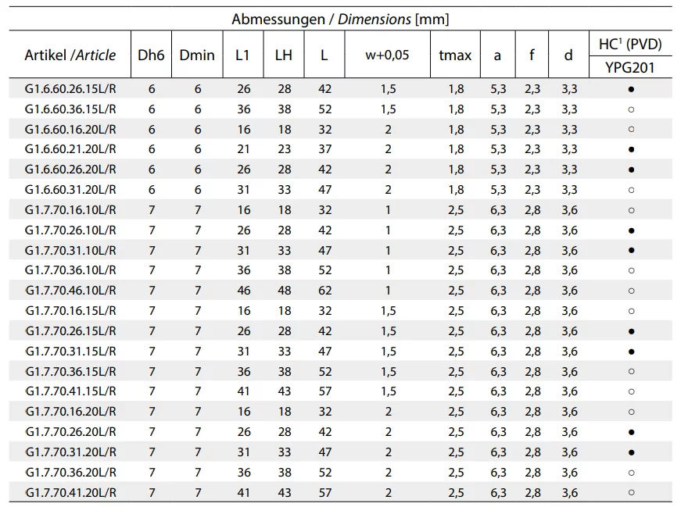Click empty circle for G1.7.70.46.10L/R
The width and height of the screenshot is (688, 507).
[x=631, y=291]
